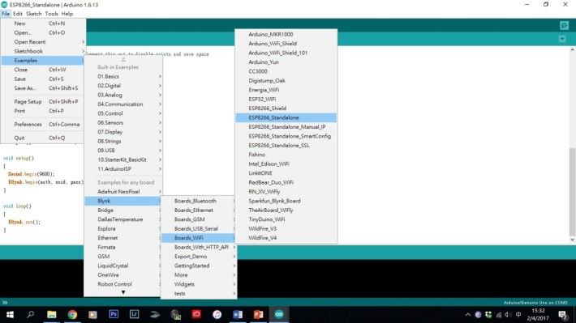
Task: Expand 07.Display examples submenu
Action: (123, 132)
